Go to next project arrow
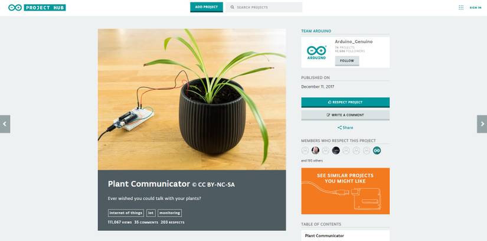Screen dimensions: 487x241 [482, 124]
